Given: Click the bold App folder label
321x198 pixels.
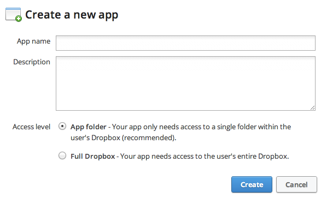Looking at the screenshot, I should click(89, 127).
